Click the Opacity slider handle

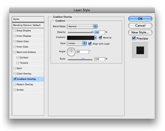(92, 32)
